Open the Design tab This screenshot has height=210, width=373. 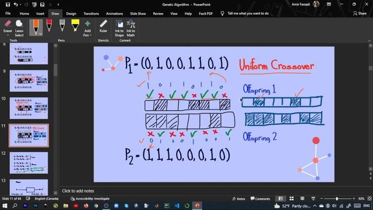tap(71, 13)
